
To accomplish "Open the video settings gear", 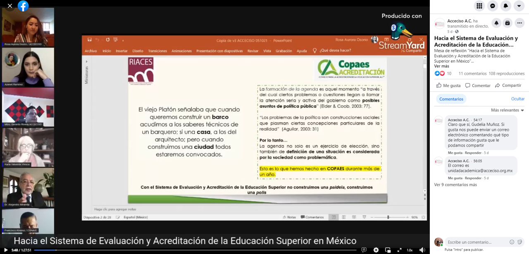I will click(376, 250).
